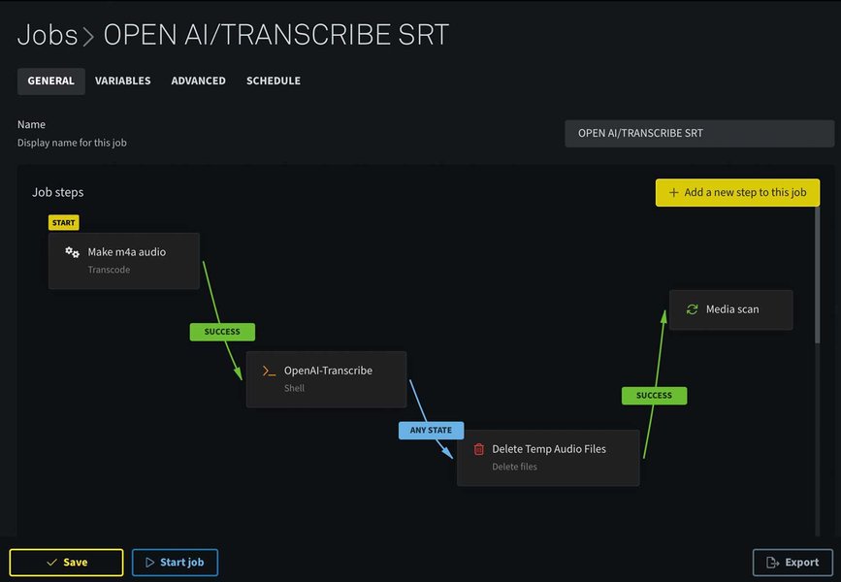Click the export file icon
Screen dimensions: 841x582
point(772,563)
